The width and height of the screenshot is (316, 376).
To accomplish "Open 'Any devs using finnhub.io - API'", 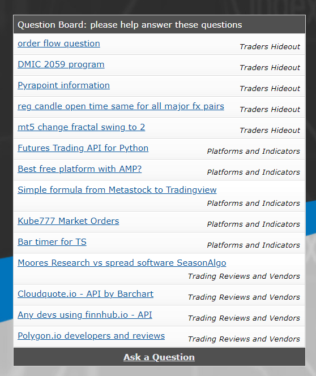I will 85,315.
